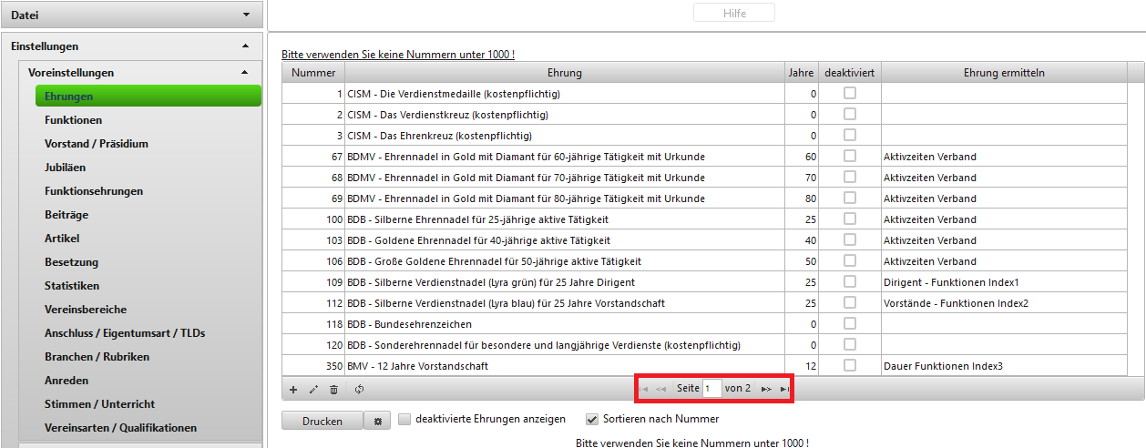The width and height of the screenshot is (1146, 448).
Task: Refresh the Ehrungen table
Action: pyautogui.click(x=359, y=389)
